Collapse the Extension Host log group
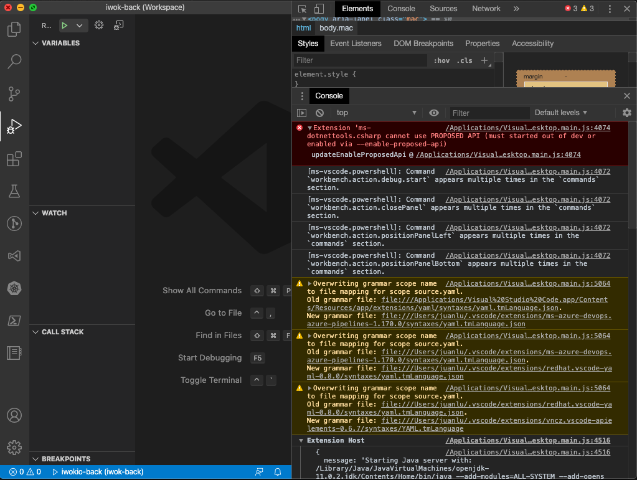Screen dimensions: 637x480 click(301, 441)
